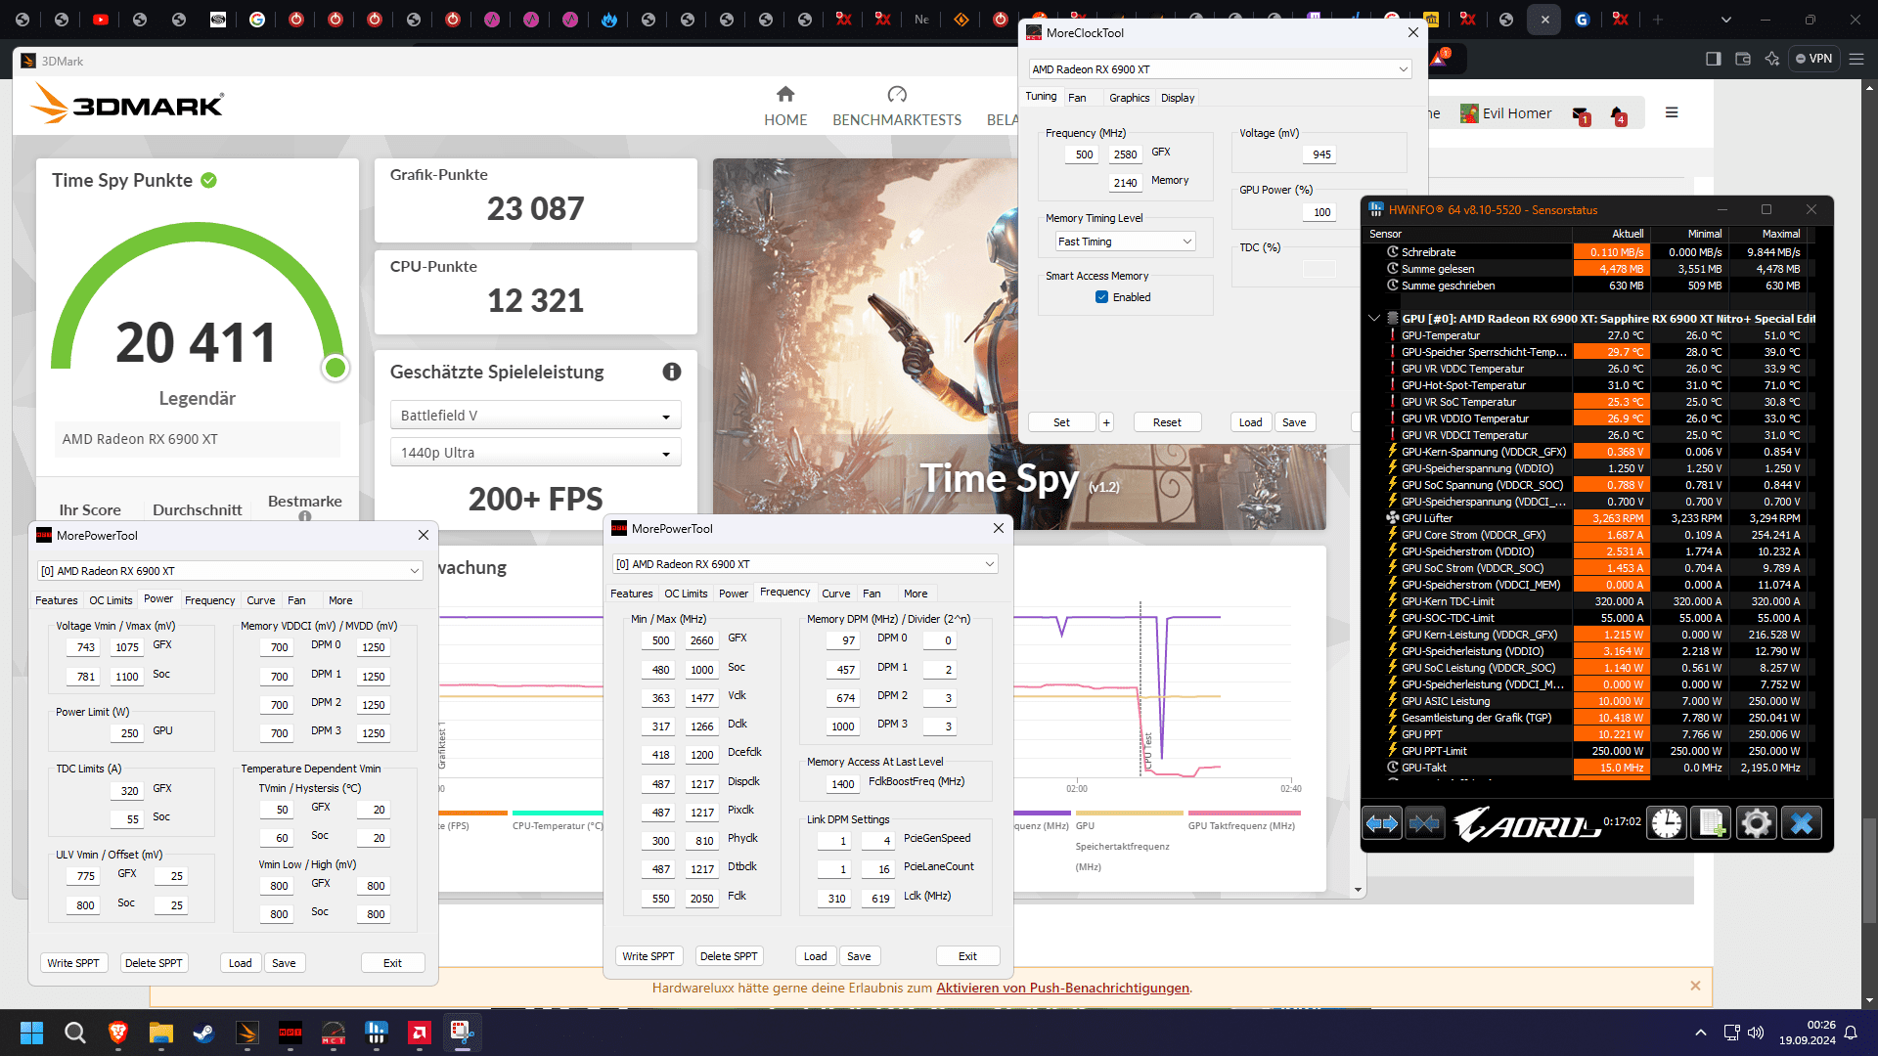Click the HWiNFO logging sheet icon
The width and height of the screenshot is (1878, 1056).
pos(1711,823)
